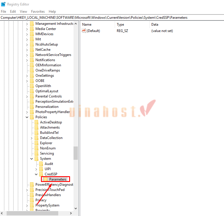
Task: Click the Media Center folder icon
Action: (32, 29)
